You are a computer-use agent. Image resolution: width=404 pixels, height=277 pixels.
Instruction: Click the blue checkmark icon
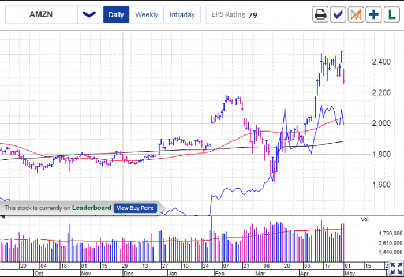coord(338,14)
